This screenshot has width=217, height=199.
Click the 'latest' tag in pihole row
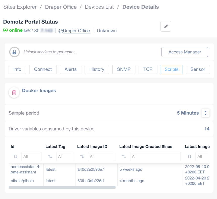coord(51,181)
